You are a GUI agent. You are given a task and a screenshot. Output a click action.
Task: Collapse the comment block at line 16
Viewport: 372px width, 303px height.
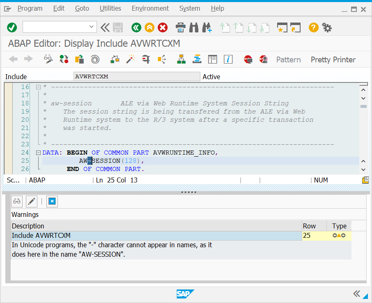[x=38, y=87]
